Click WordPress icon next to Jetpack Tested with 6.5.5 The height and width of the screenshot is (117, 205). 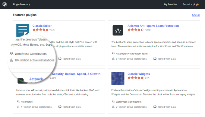click(x=60, y=107)
